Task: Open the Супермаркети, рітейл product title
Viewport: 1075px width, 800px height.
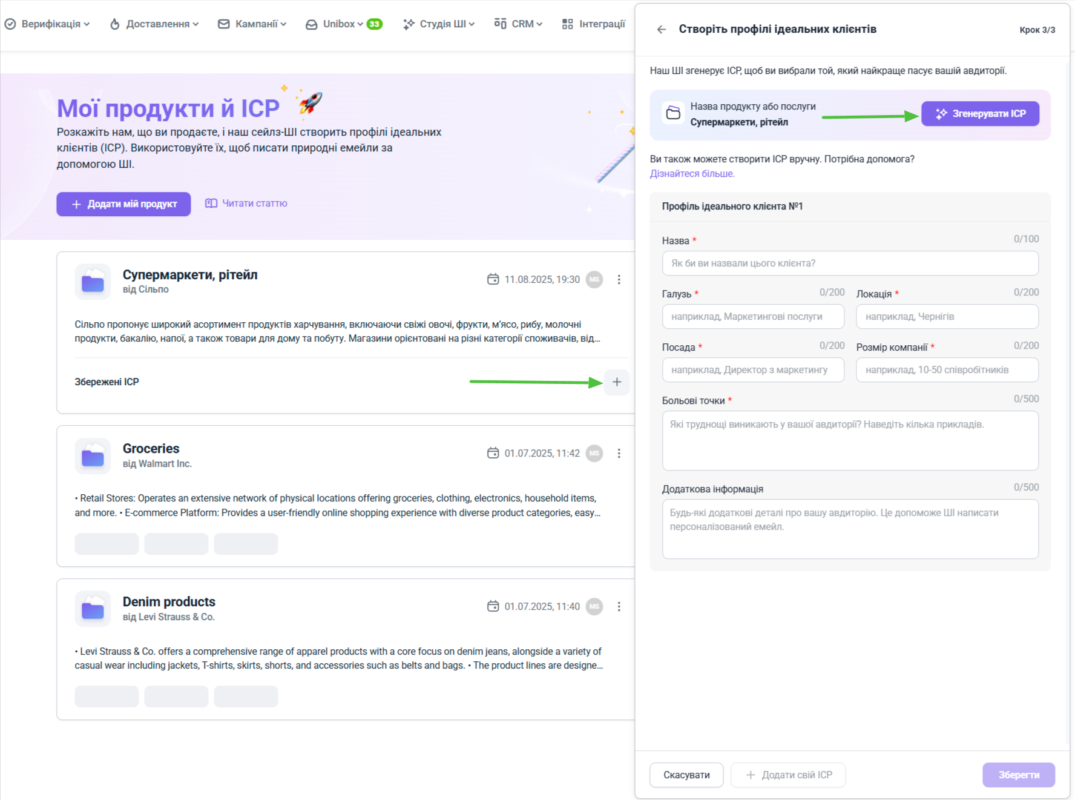Action: 190,275
